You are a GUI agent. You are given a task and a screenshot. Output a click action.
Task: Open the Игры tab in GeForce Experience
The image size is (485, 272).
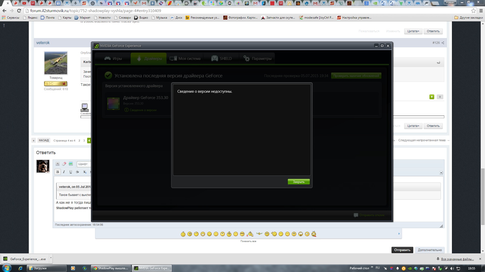tap(113, 58)
